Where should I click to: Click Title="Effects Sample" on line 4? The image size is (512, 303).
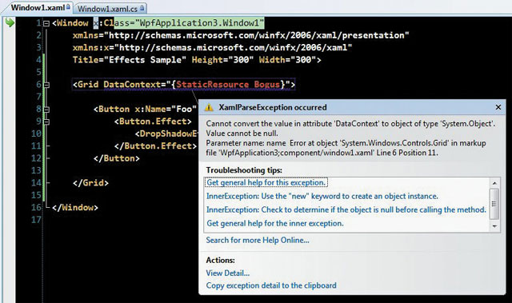tap(130, 60)
